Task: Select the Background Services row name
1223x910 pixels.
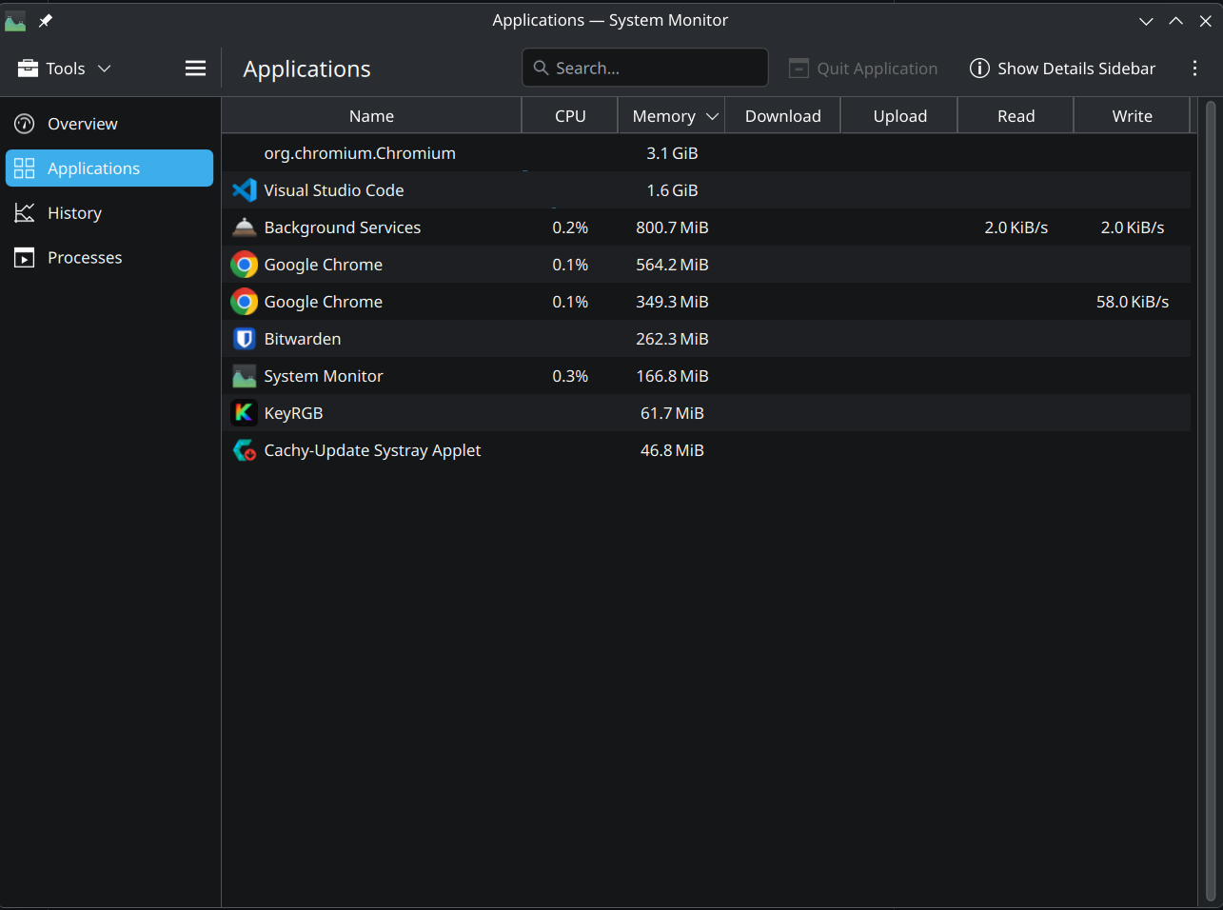Action: pyautogui.click(x=343, y=227)
